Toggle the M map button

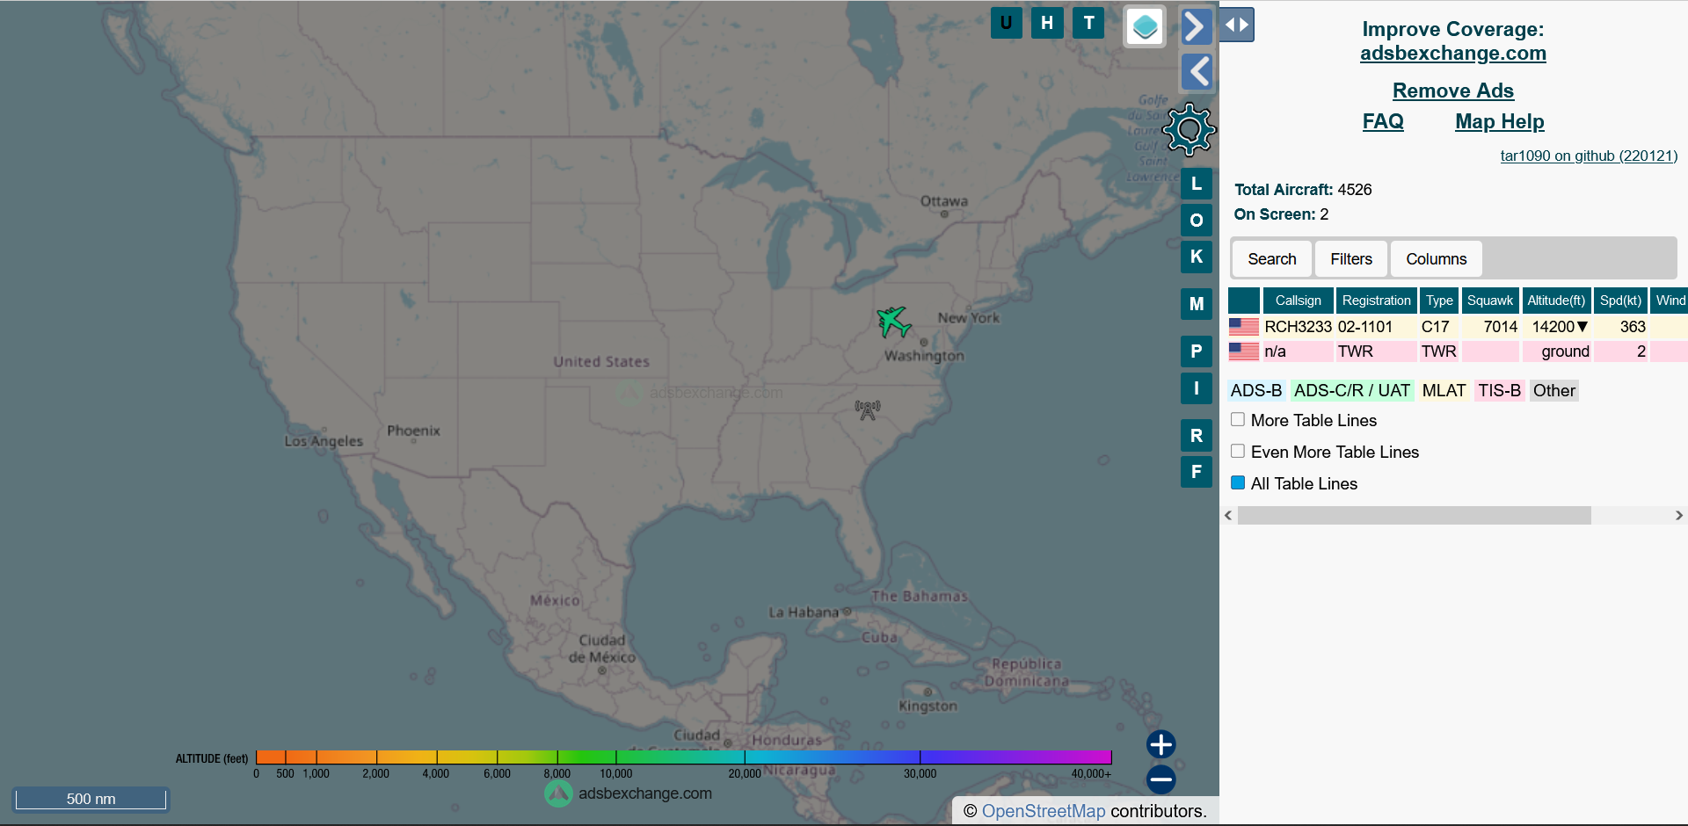(x=1197, y=304)
